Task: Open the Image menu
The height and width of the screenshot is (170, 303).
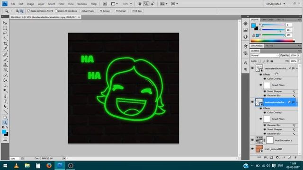Action: [x=30, y=4]
